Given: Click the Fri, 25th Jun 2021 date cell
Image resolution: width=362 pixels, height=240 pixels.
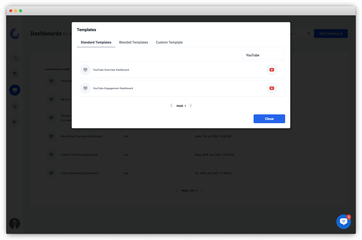Looking at the screenshot, I should point(213,173).
